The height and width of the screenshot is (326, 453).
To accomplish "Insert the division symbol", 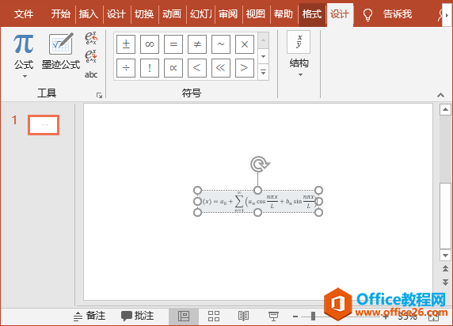I will pyautogui.click(x=126, y=68).
